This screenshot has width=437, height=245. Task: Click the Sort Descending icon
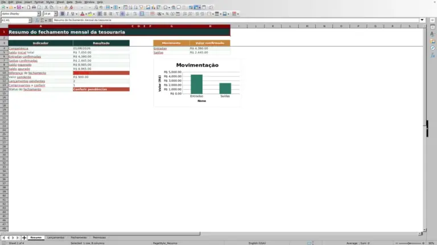pyautogui.click(x=136, y=7)
